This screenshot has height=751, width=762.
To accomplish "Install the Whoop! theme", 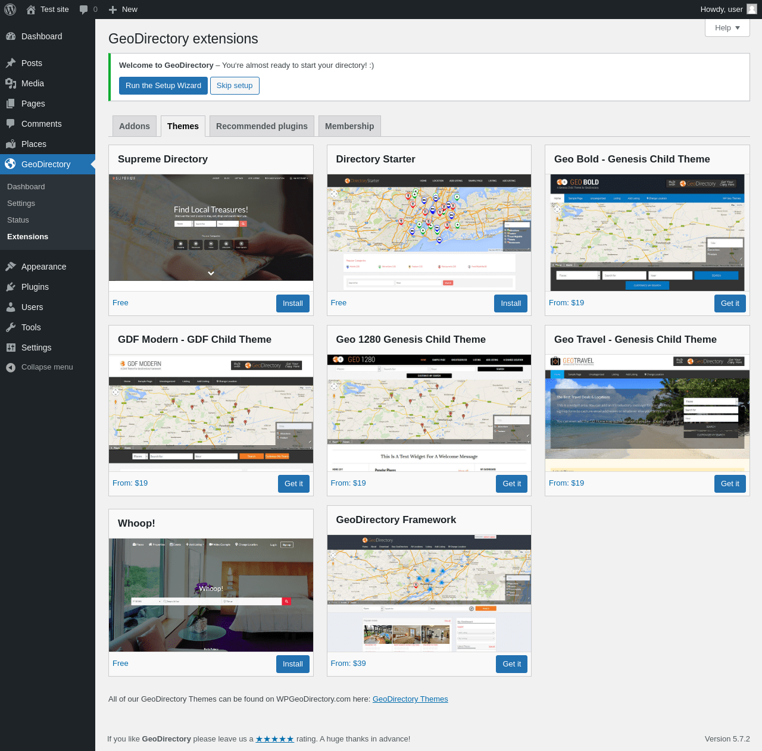I will [x=293, y=664].
